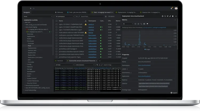Open the All Containers logs dropdown

pos(85,65)
